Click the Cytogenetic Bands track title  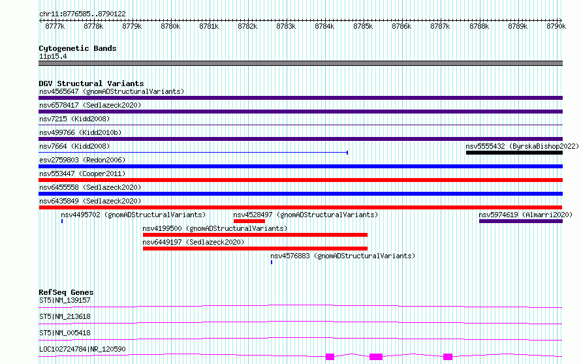[78, 48]
